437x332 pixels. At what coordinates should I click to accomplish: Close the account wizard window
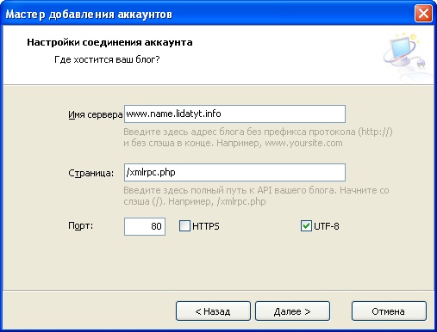[x=423, y=14]
